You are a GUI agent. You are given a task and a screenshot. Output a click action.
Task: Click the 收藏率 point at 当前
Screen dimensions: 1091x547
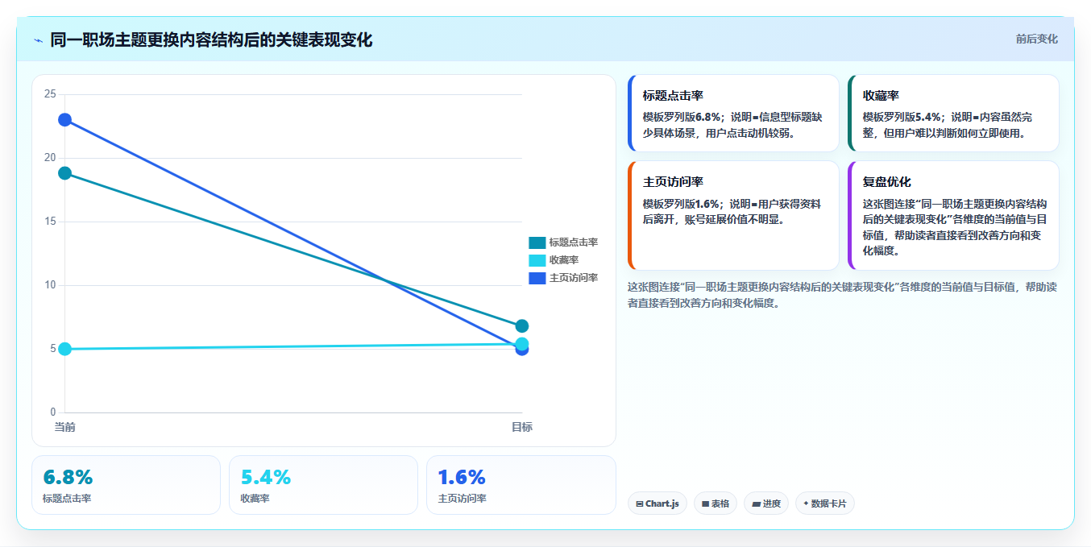[64, 349]
